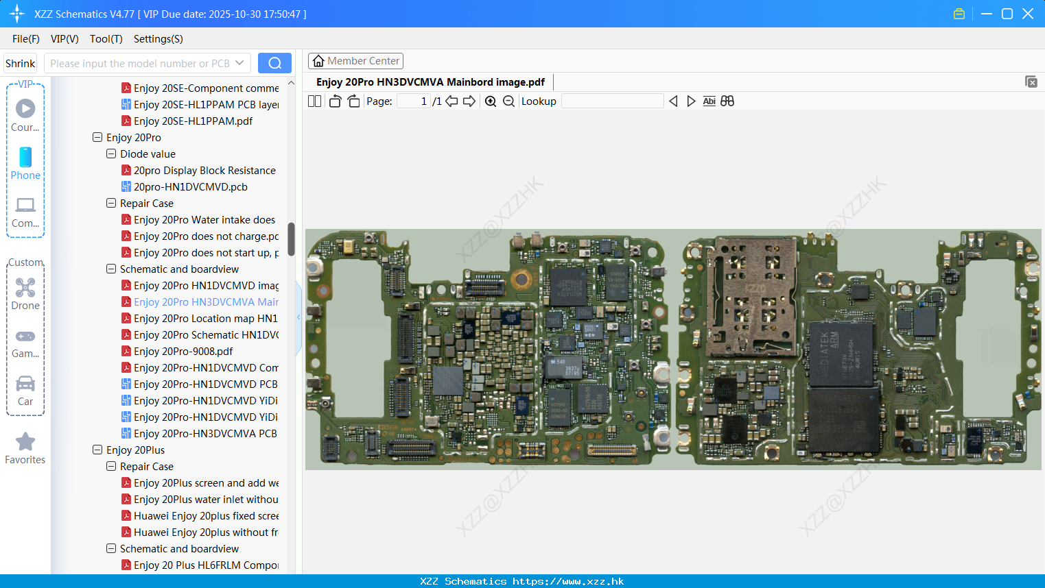Viewport: 1045px width, 588px height.
Task: Open the xzz.hk website link in status bar
Action: coord(568,581)
